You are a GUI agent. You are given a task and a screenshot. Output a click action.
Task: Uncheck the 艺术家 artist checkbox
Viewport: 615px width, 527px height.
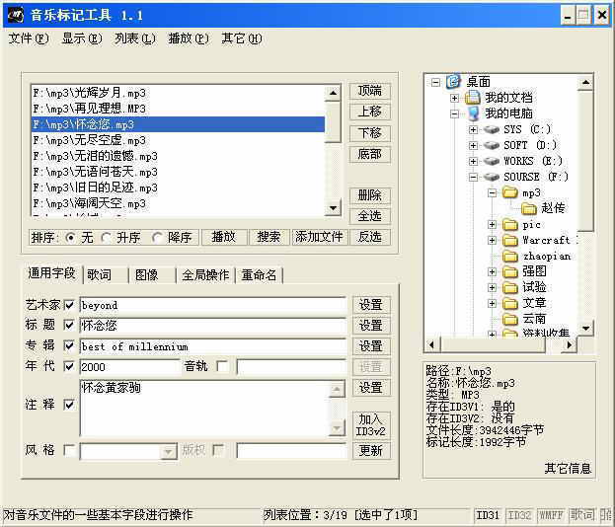point(69,305)
